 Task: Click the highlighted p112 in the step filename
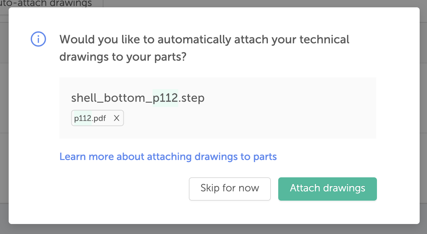click(x=165, y=98)
